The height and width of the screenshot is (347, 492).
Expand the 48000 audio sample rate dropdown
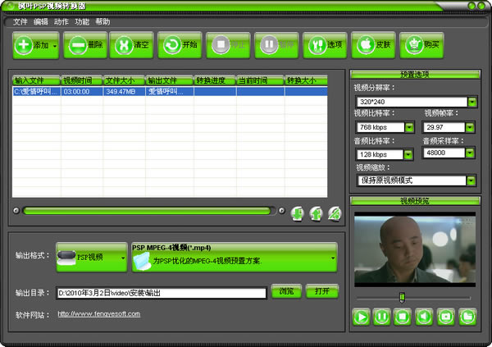471,153
